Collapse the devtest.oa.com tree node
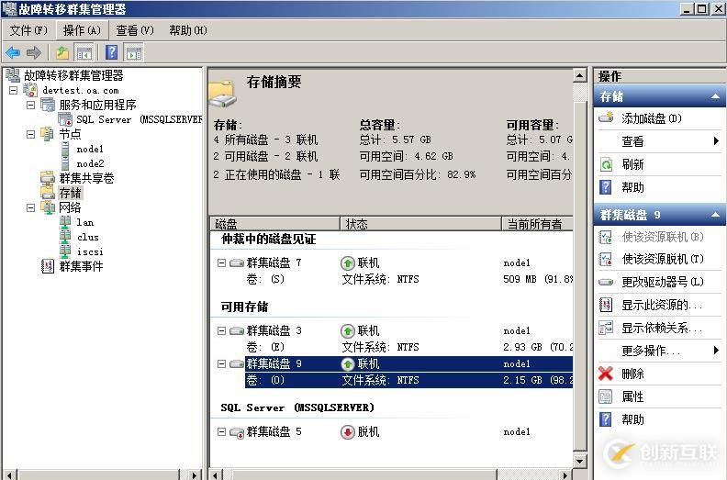 coord(14,90)
